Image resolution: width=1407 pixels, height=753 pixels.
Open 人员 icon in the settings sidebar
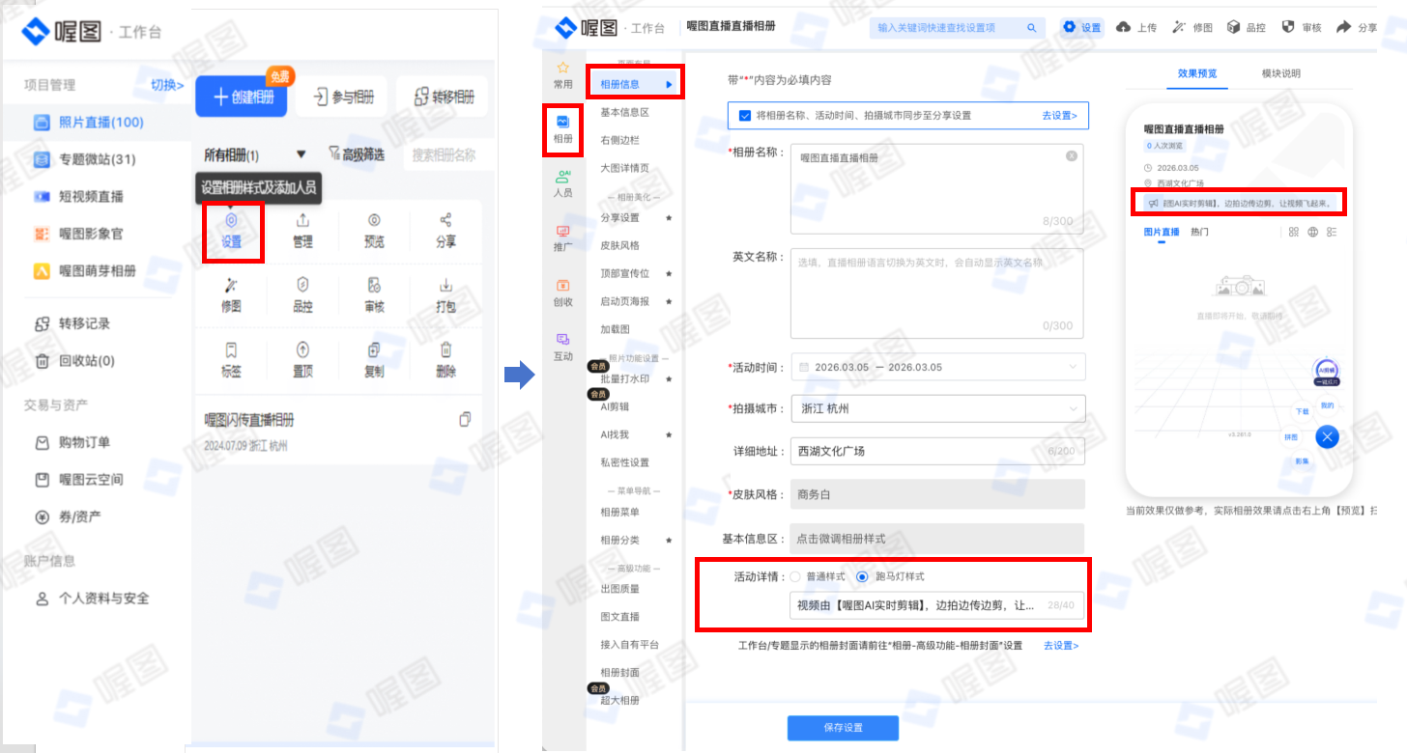click(x=562, y=177)
